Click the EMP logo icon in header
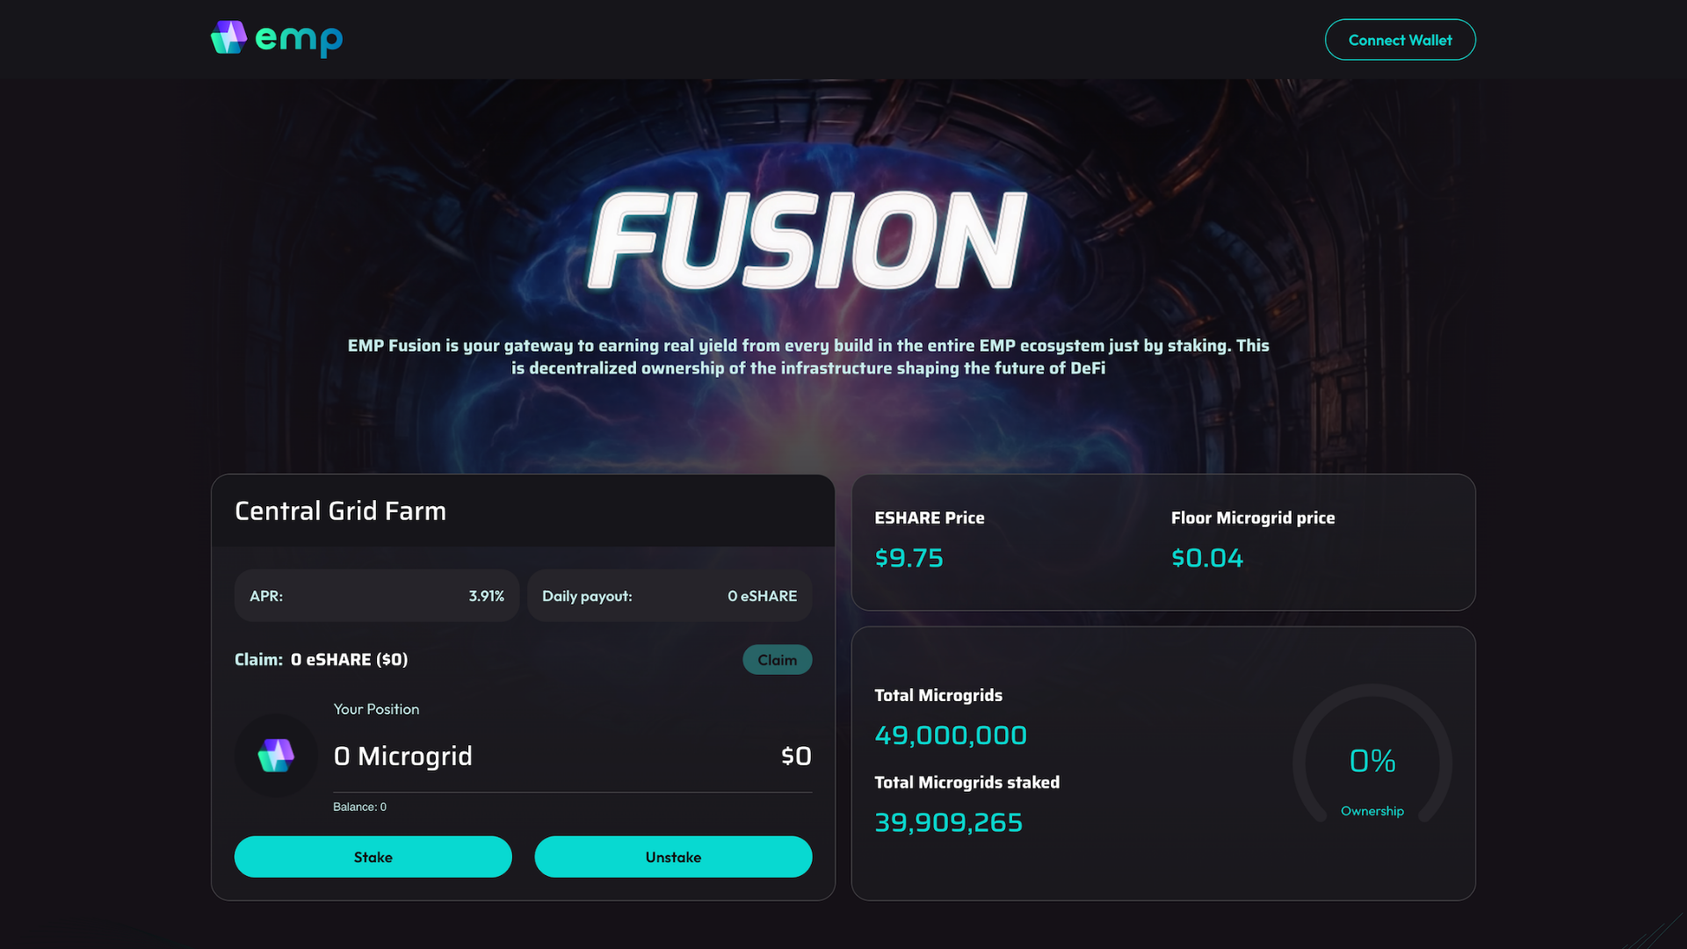The width and height of the screenshot is (1687, 949). pyautogui.click(x=228, y=38)
